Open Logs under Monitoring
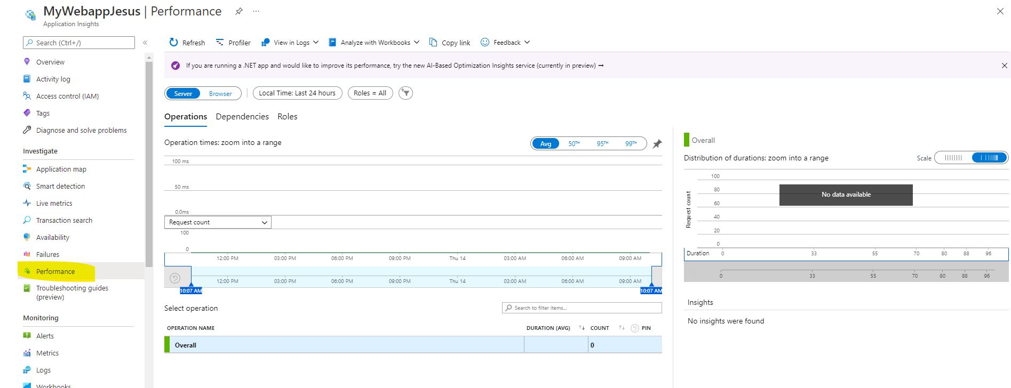This screenshot has height=388, width=1011. [43, 370]
